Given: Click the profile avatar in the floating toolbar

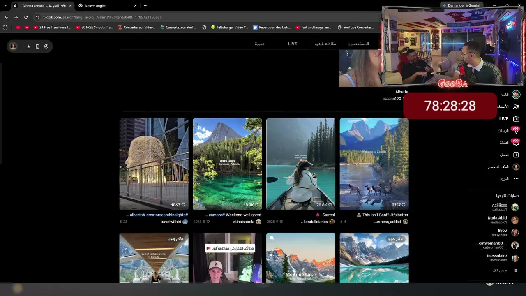Looking at the screenshot, I should point(13,46).
